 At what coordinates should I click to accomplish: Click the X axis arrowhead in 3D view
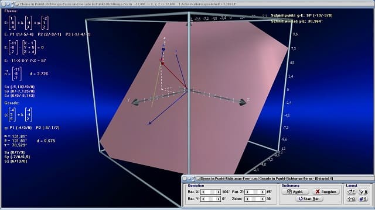[243, 103]
